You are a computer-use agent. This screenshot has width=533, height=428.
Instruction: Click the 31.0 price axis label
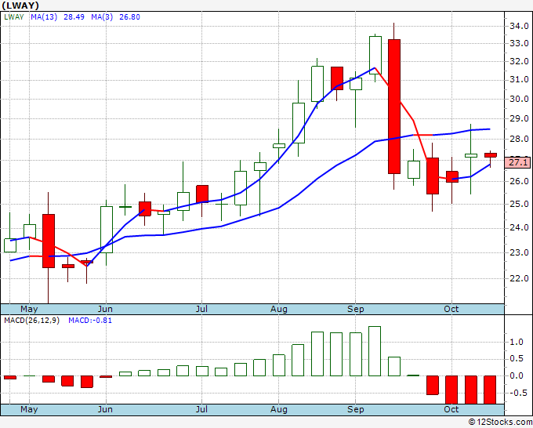(519, 79)
